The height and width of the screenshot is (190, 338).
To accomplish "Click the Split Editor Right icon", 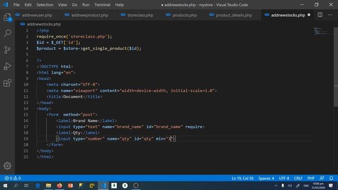I will tap(320, 15).
